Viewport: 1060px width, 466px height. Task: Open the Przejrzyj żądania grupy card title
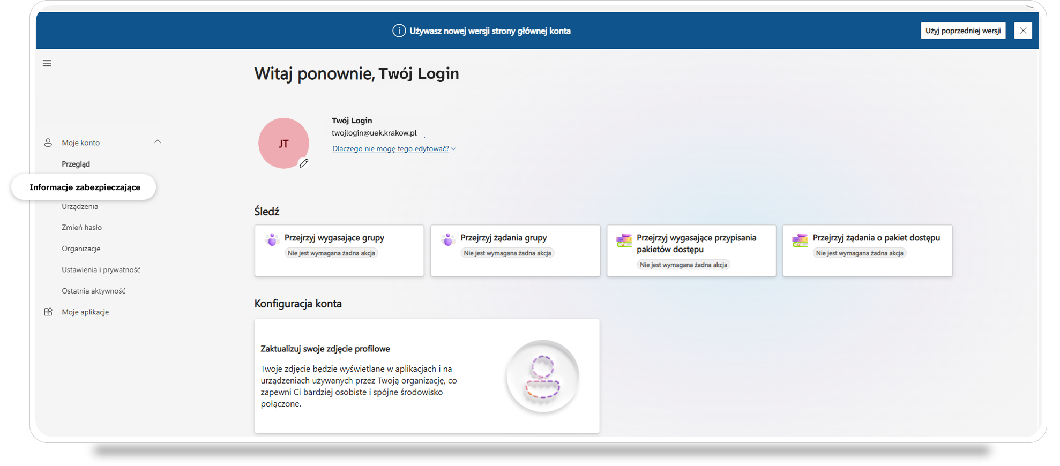point(504,238)
